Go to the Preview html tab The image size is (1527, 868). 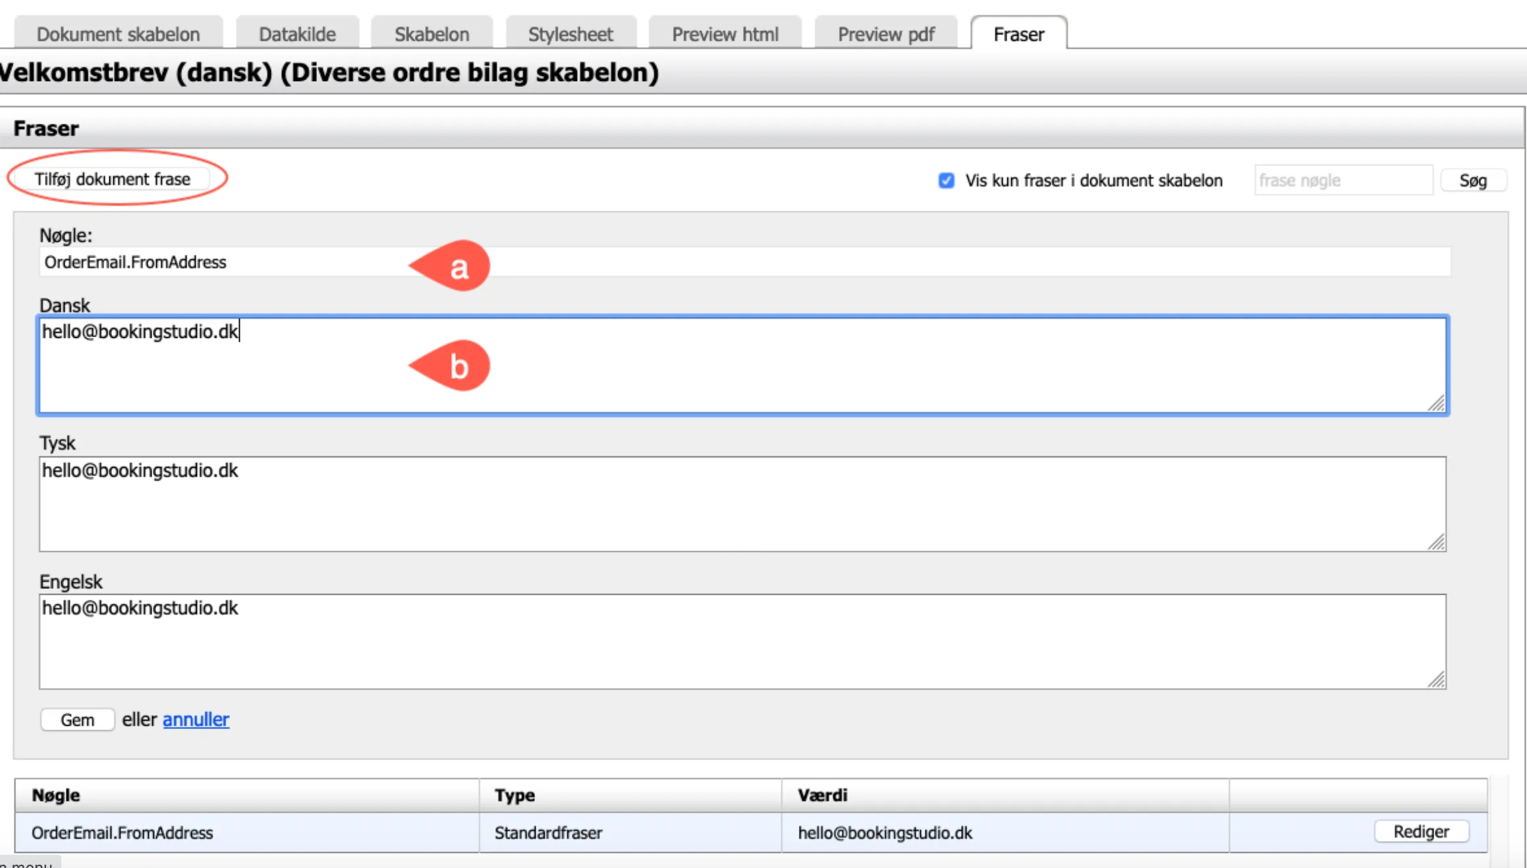pos(725,34)
